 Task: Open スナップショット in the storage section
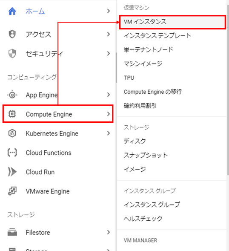click(x=146, y=155)
